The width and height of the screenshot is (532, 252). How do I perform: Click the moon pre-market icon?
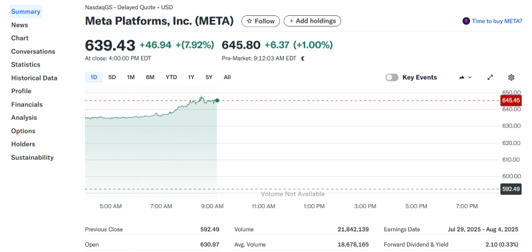pyautogui.click(x=303, y=59)
